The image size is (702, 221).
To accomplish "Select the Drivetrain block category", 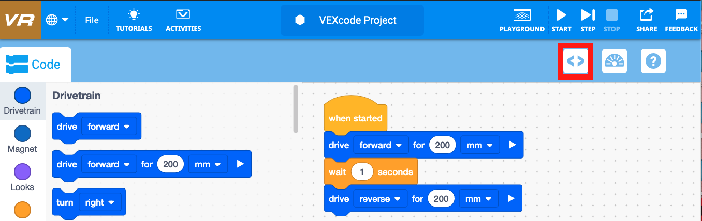I will coord(22,101).
